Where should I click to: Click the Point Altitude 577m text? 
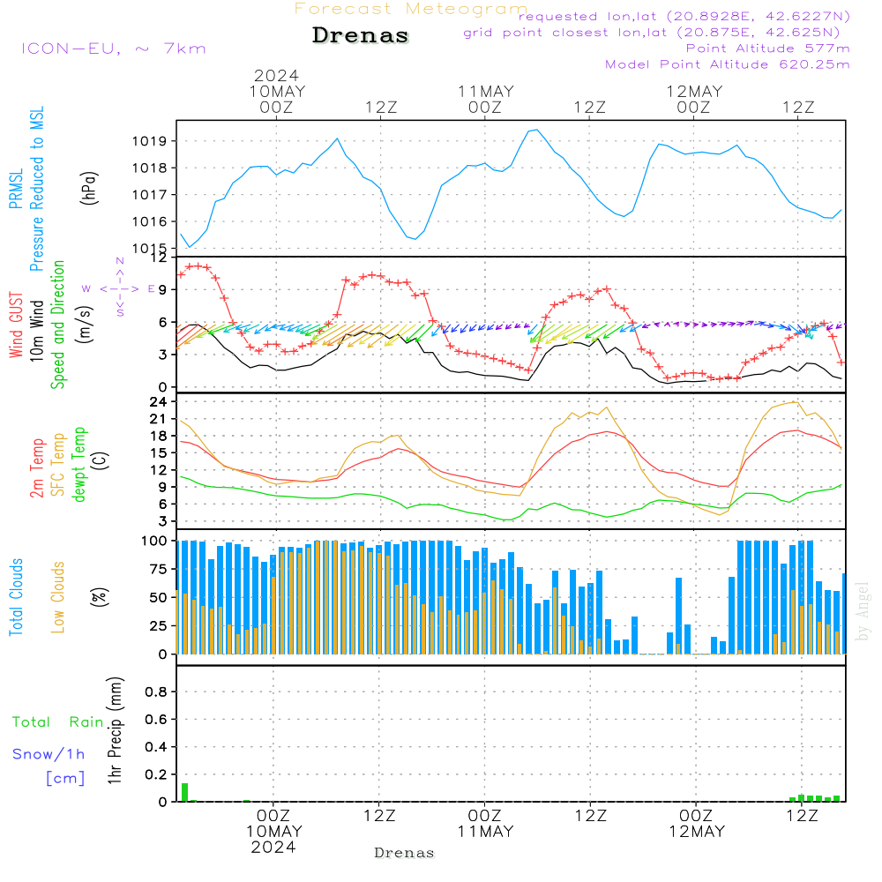(767, 49)
